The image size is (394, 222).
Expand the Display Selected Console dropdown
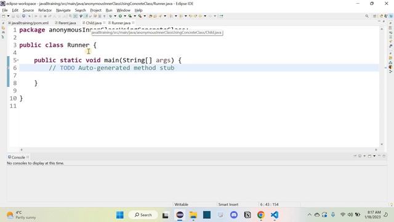point(364,156)
